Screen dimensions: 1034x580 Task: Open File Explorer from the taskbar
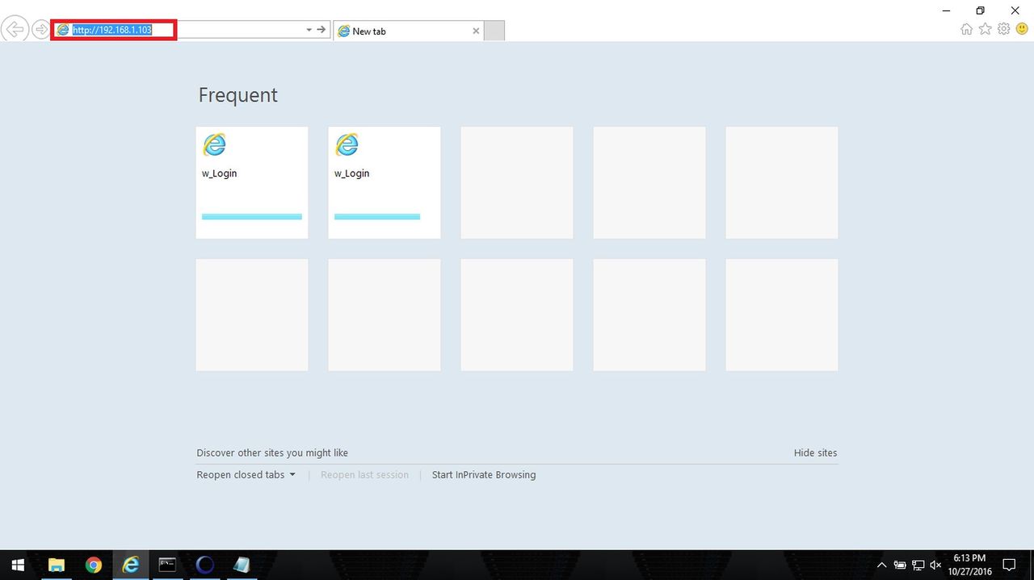57,565
